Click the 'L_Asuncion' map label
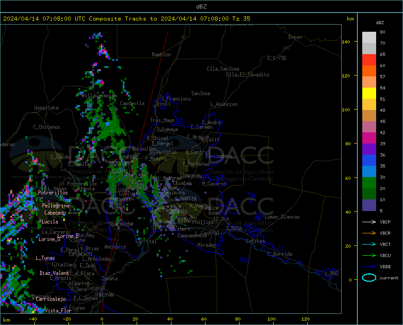 click(224, 104)
